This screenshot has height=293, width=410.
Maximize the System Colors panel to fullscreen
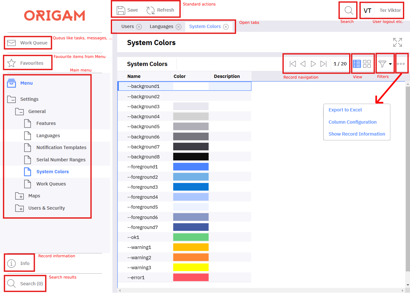point(397,42)
